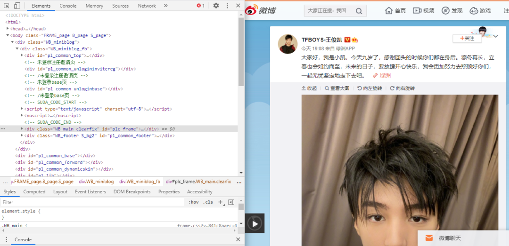
Task: Open the Layout pane tab
Action: tap(60, 191)
